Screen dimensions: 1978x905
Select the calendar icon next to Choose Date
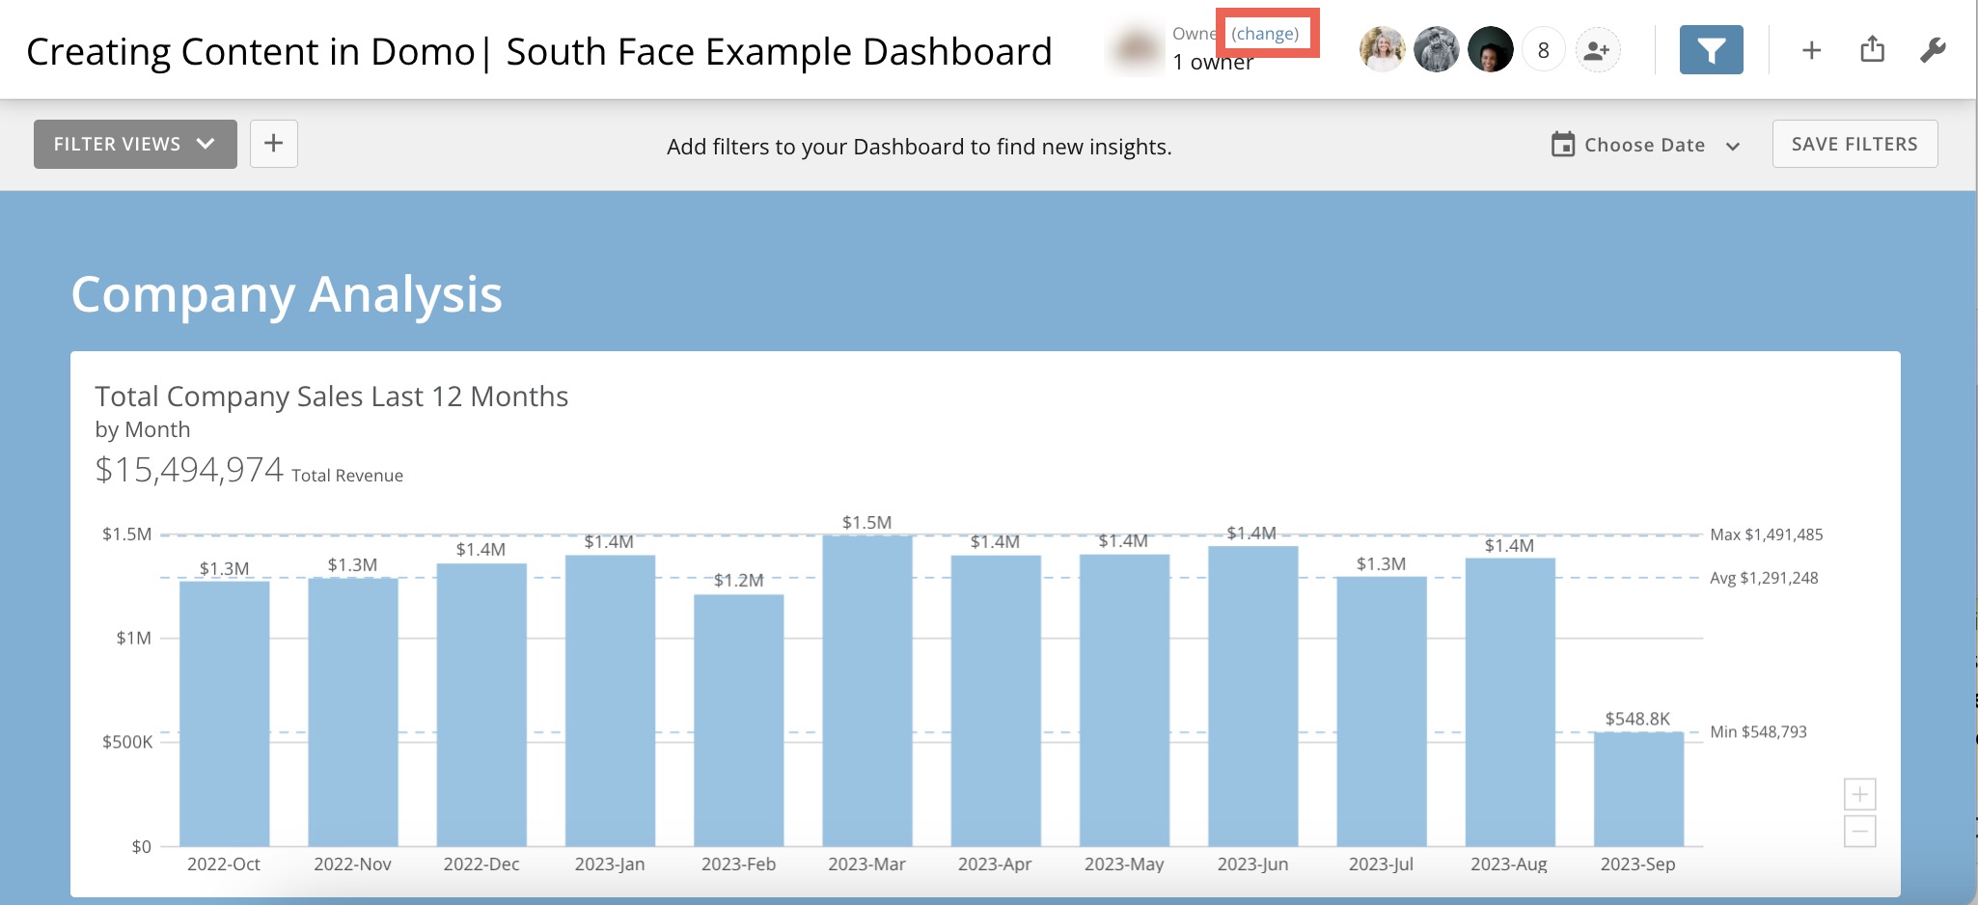(x=1562, y=144)
